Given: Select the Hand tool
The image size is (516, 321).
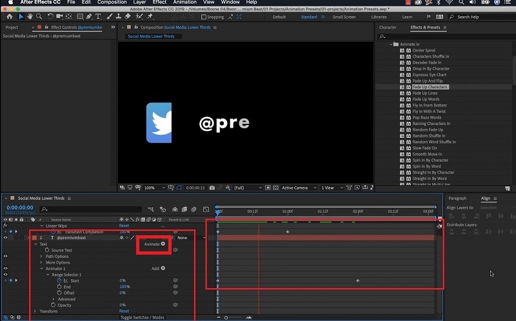Looking at the screenshot, I should (x=30, y=17).
